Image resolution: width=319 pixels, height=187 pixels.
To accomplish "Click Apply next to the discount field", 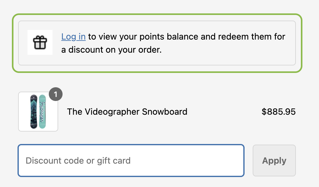I will 274,161.
